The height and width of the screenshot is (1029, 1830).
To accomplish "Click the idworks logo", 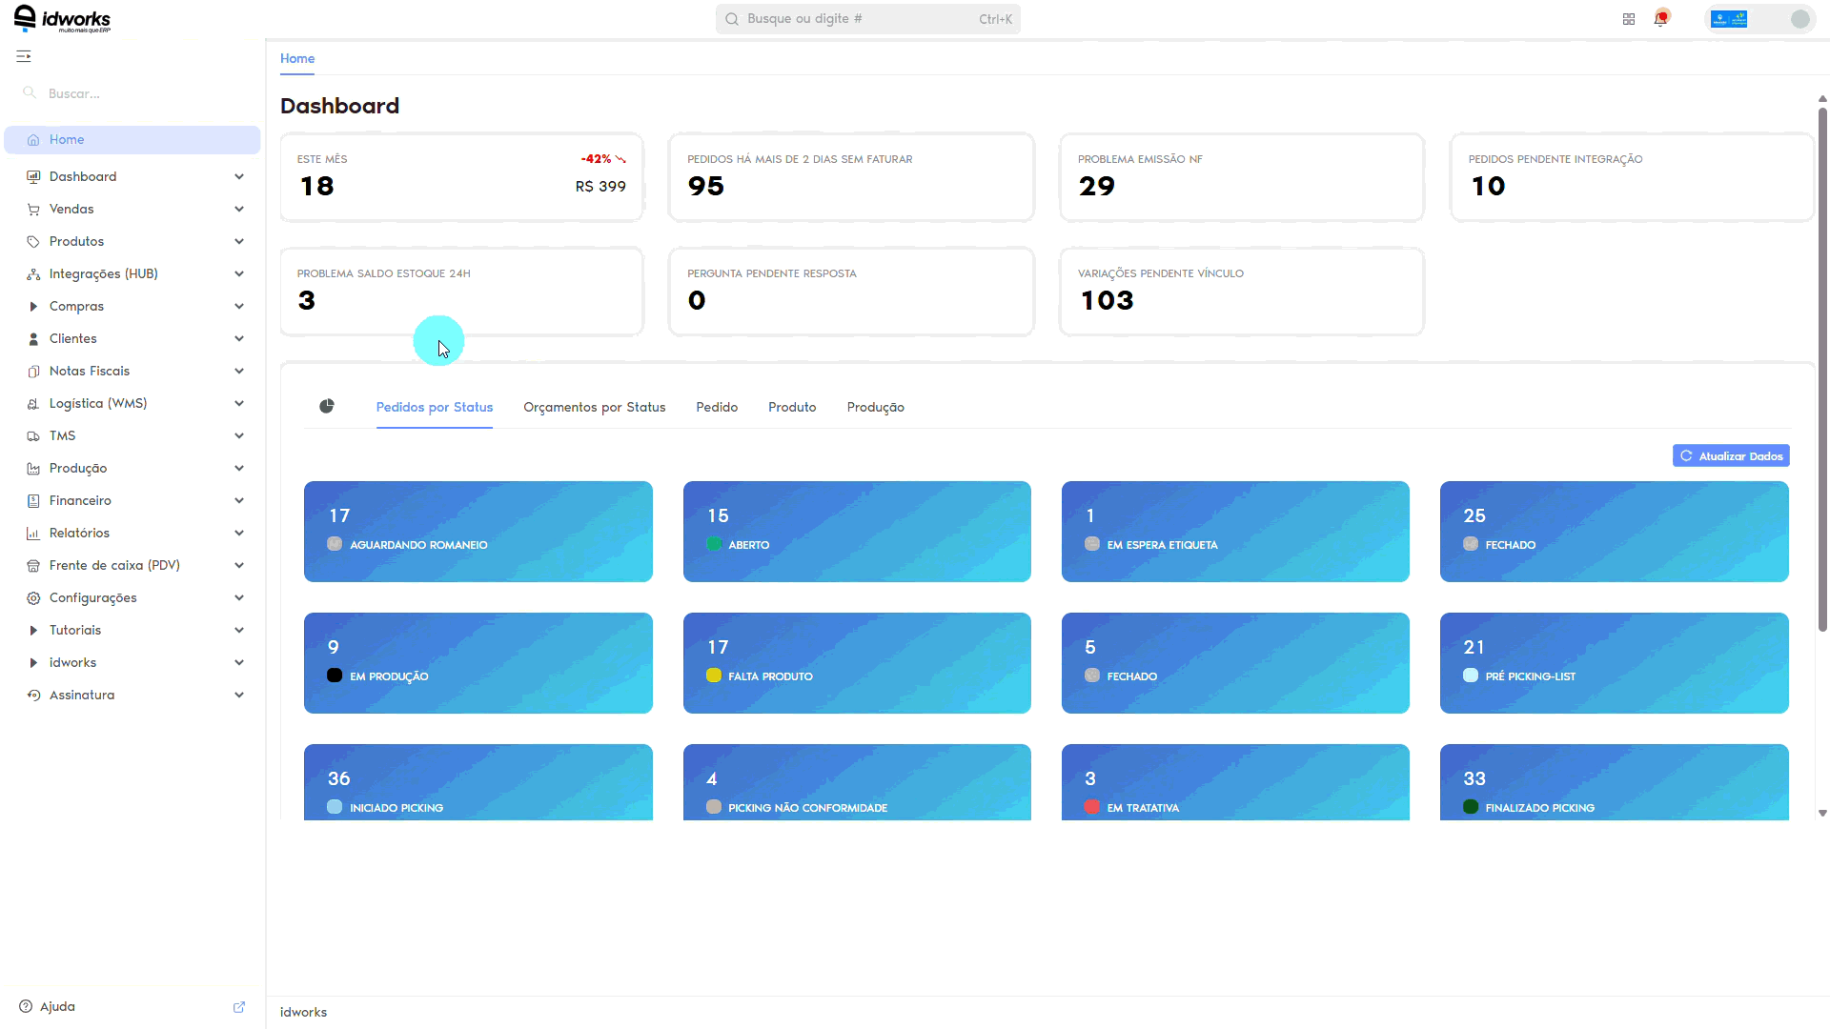I will point(63,19).
